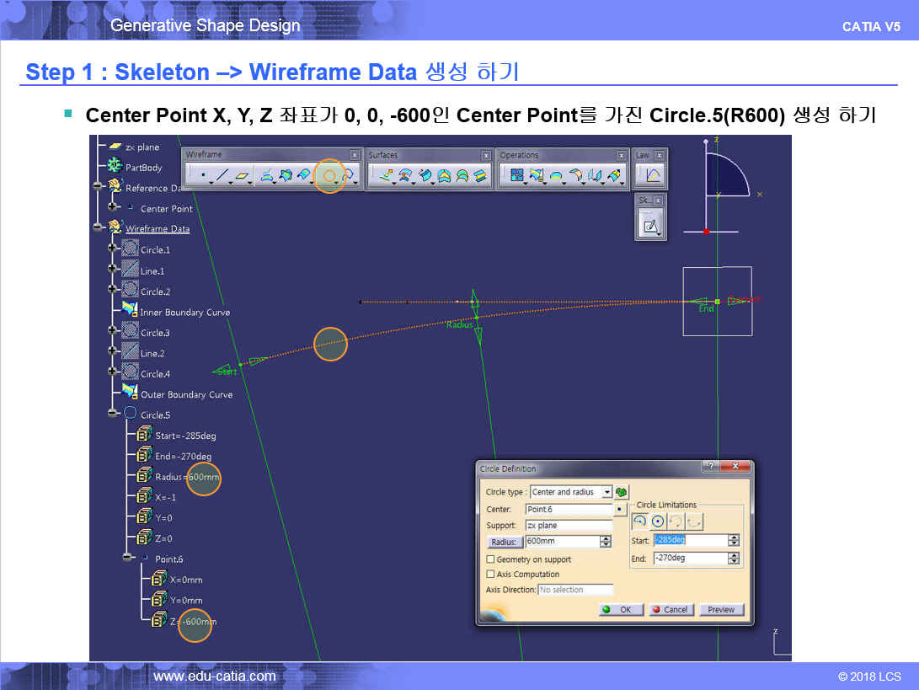Image resolution: width=919 pixels, height=690 pixels.
Task: Select Outer Boundary Curve in tree
Action: [x=186, y=394]
